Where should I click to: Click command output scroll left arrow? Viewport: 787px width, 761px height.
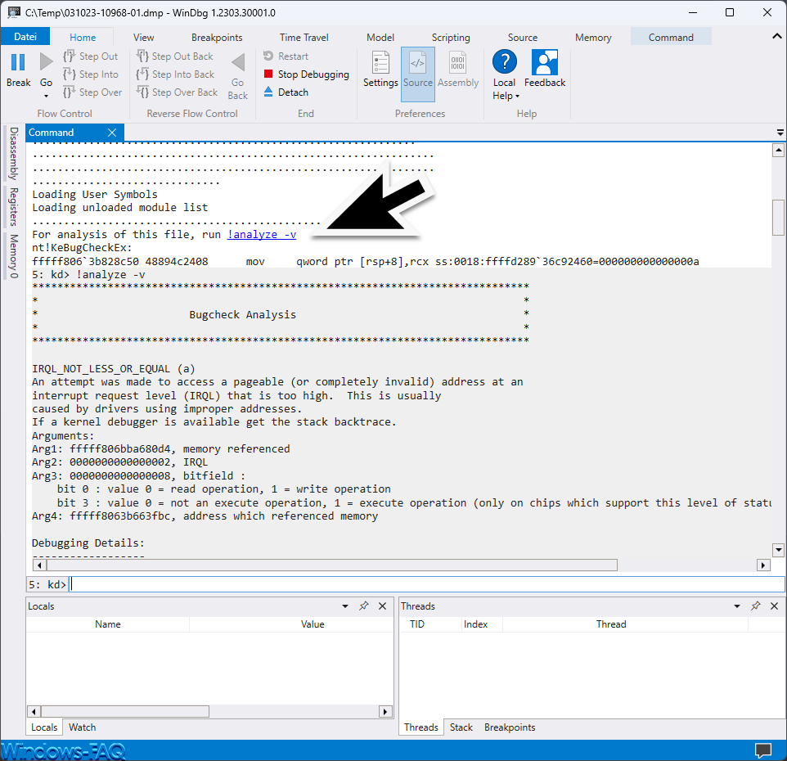[x=39, y=565]
